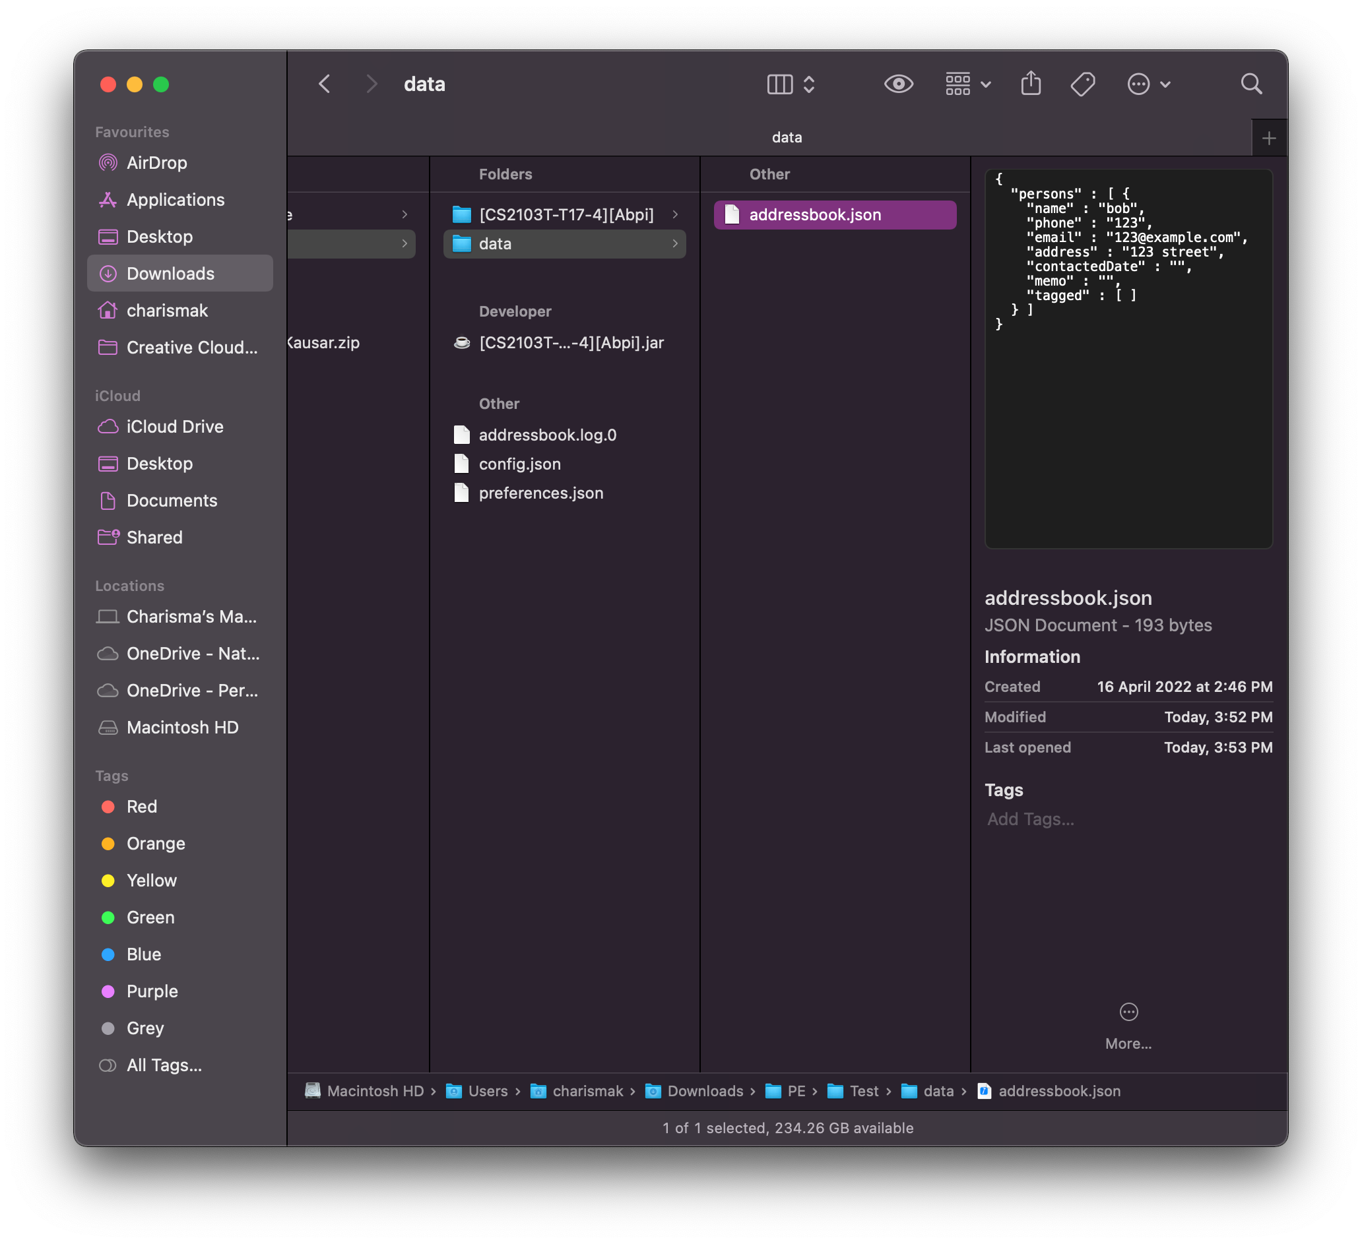
Task: Click the Quick Look eye icon
Action: click(x=898, y=84)
